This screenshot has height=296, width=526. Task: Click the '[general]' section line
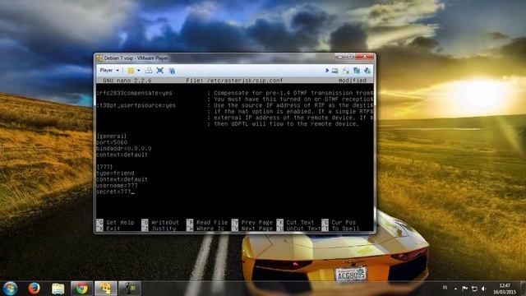point(112,136)
